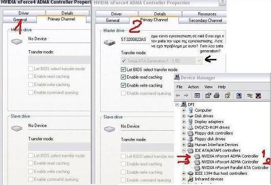Image resolution: width=271 pixels, height=185 pixels.
Task: Click the question mark help button on Properties title bar
Action: pos(222,3)
